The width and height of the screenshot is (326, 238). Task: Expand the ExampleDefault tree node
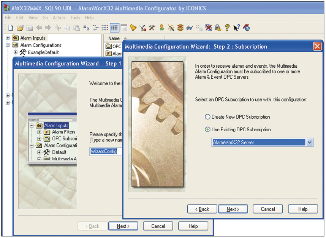(15, 52)
